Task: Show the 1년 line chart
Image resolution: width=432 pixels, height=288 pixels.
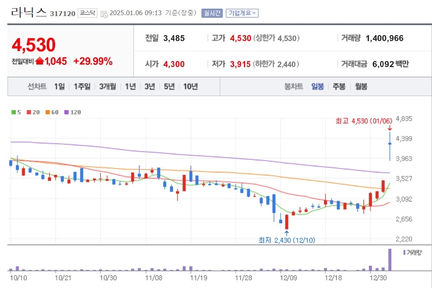Action: [x=130, y=87]
